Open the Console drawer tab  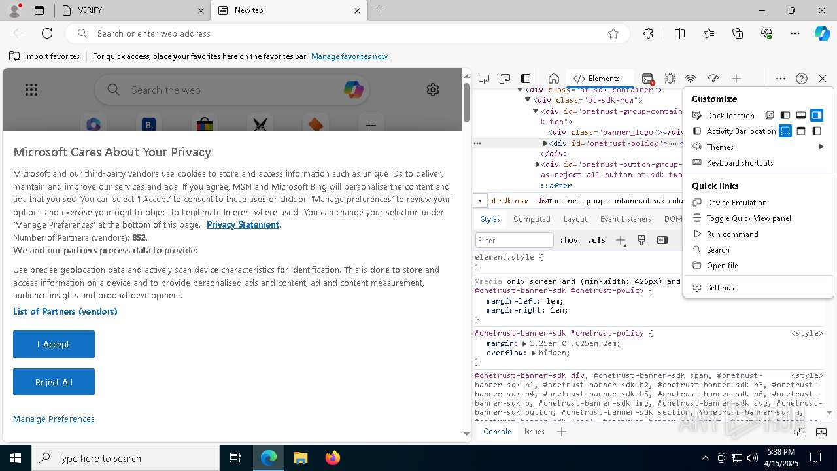click(497, 432)
